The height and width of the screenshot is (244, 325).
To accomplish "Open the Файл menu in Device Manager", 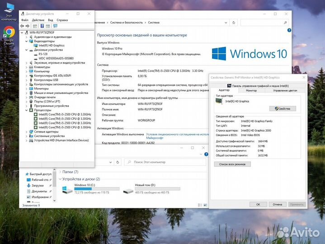I will pos(25,20).
